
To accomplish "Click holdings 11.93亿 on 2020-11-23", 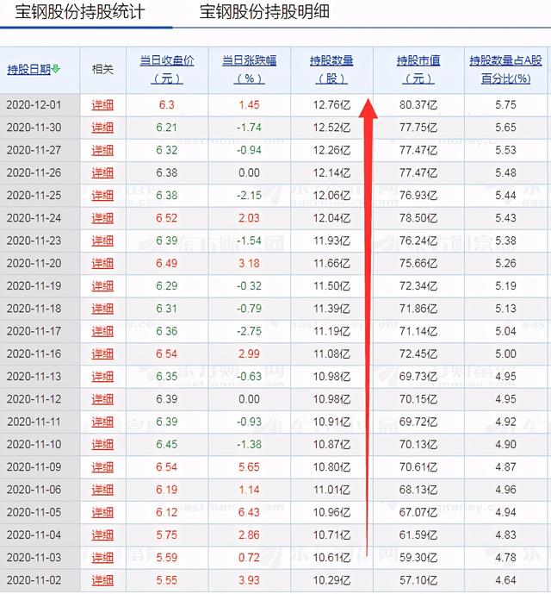I will click(331, 241).
